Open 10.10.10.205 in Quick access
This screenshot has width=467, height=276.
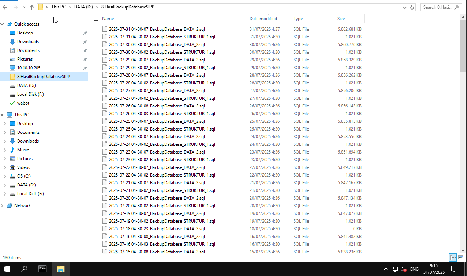click(x=29, y=68)
